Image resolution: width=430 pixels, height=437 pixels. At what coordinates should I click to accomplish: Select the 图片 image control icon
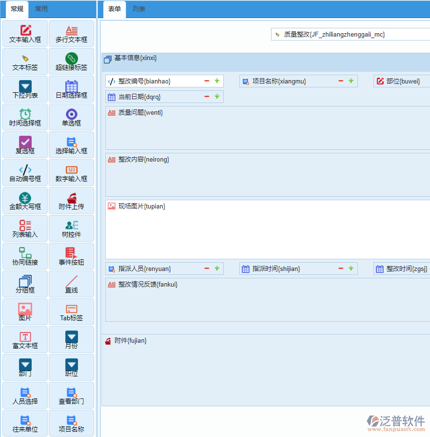[x=25, y=312]
